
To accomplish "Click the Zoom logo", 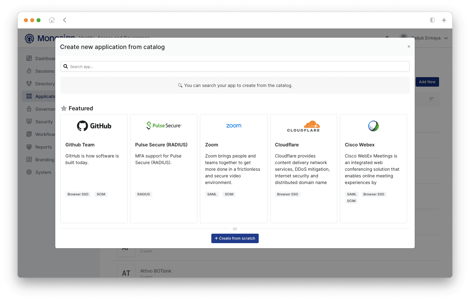I will coord(234,126).
